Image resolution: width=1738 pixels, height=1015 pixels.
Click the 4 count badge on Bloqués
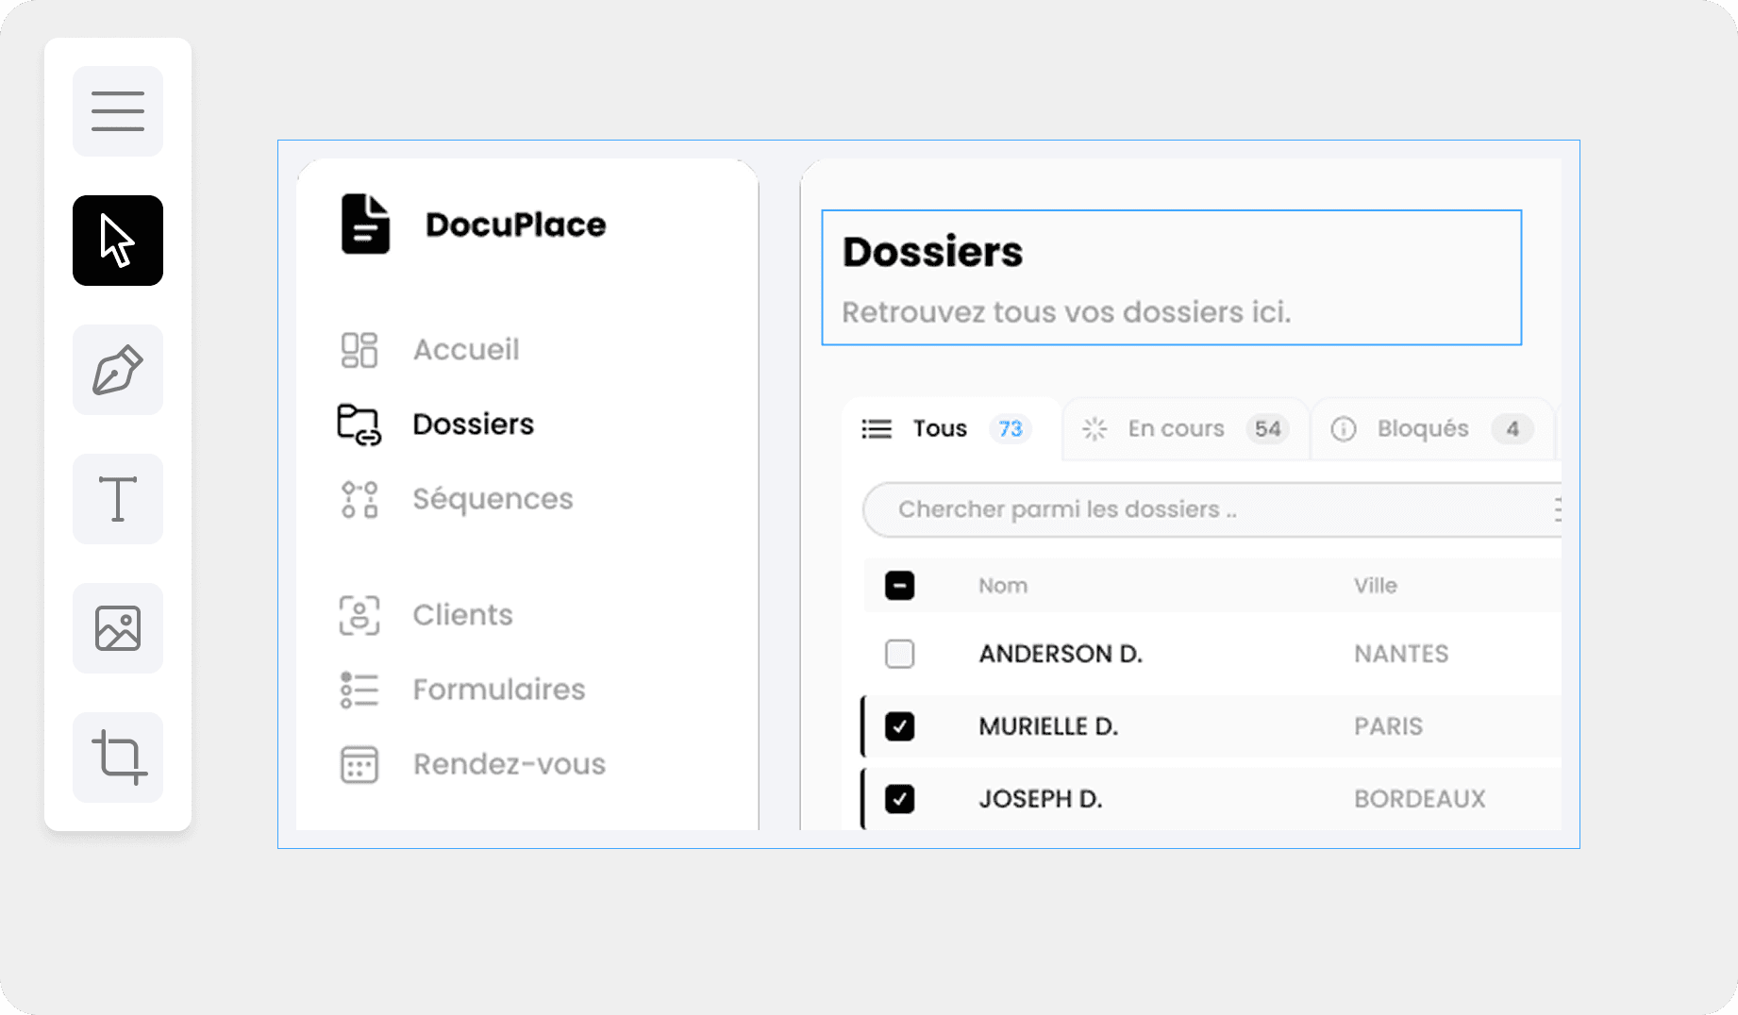(x=1512, y=429)
